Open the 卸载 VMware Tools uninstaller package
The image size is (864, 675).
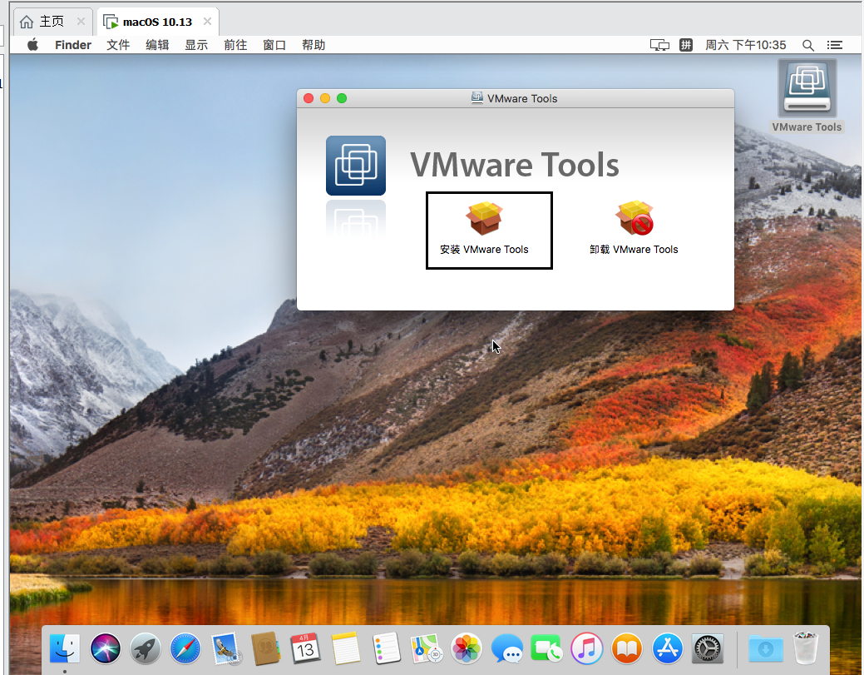coord(634,228)
